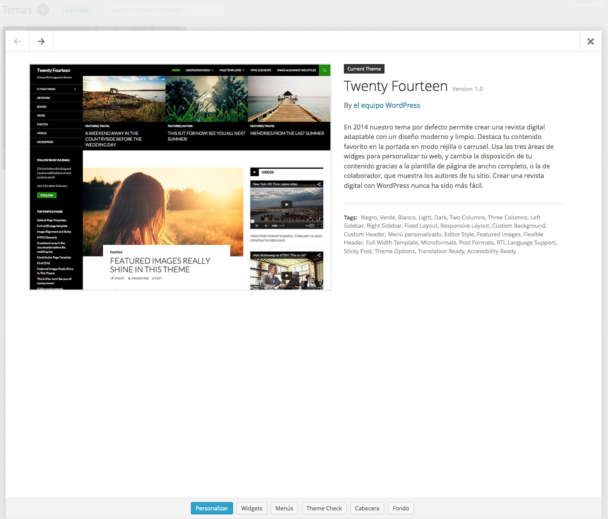
Task: Follow the 'el equipo WordPress' author link
Action: click(387, 105)
